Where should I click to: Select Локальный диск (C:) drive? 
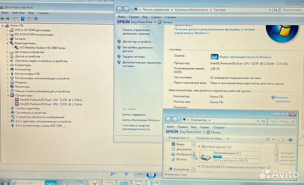point(230,157)
